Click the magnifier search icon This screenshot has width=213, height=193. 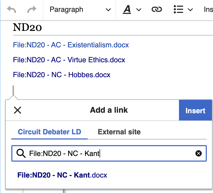tap(21, 153)
